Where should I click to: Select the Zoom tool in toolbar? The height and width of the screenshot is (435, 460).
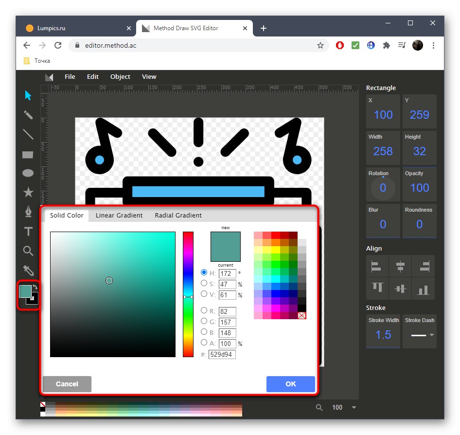(x=28, y=251)
